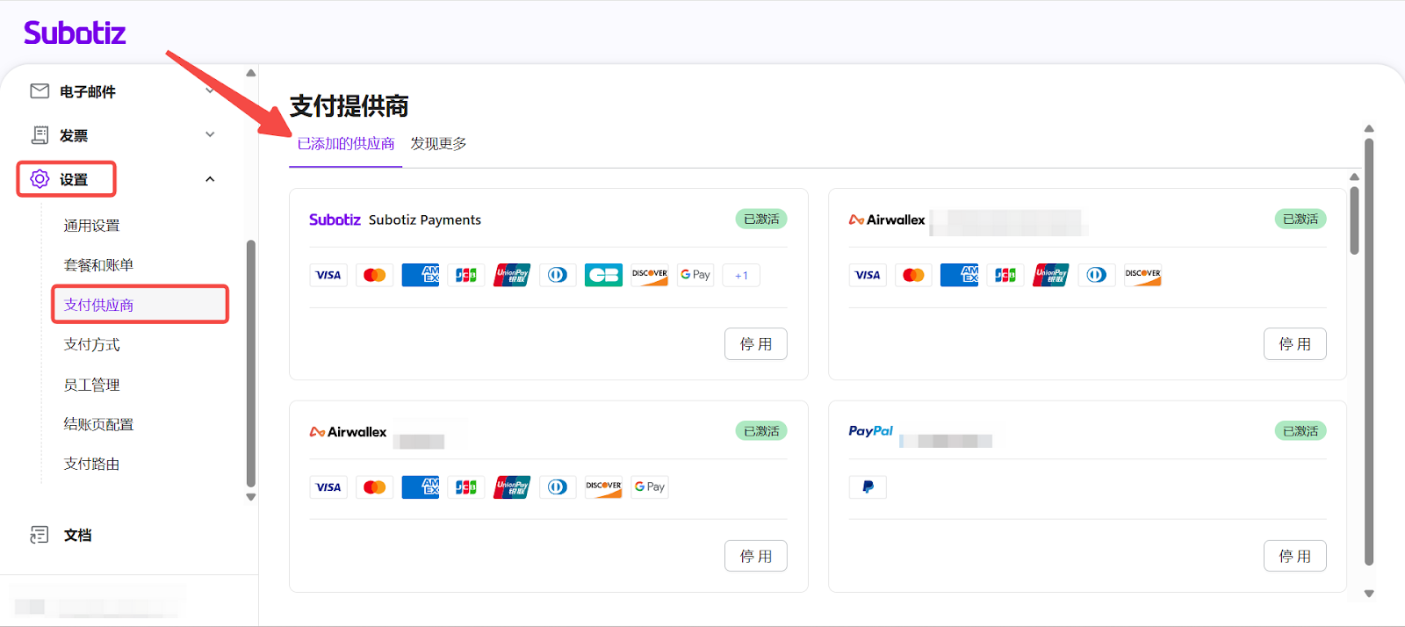Collapse the 设置 menu chevron

(x=210, y=179)
